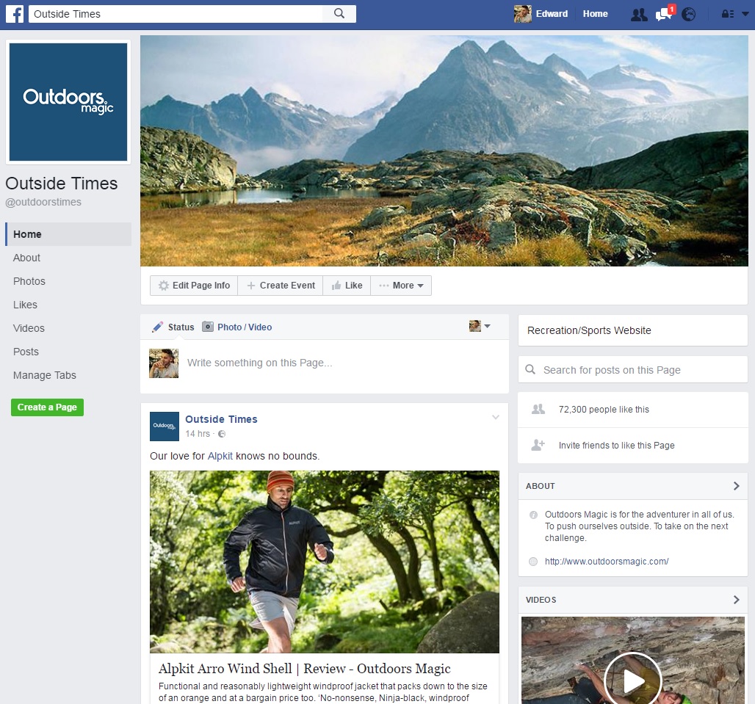Open account menu dropdown arrow in top bar
The width and height of the screenshot is (755, 704).
click(745, 14)
